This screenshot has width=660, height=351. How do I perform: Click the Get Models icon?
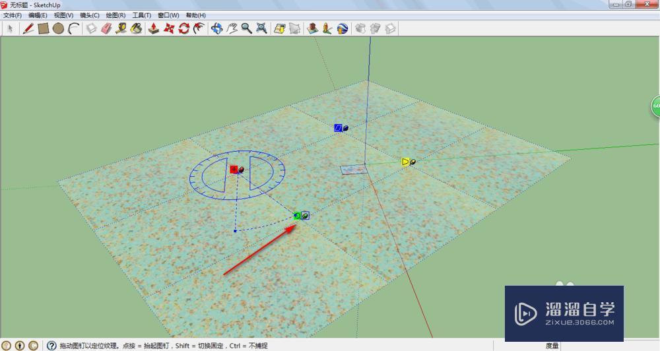pos(360,28)
